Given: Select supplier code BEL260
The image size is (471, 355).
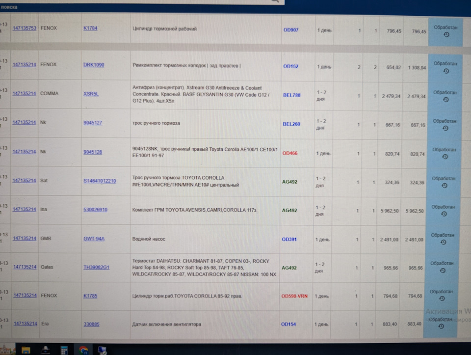Looking at the screenshot, I should click(291, 124).
